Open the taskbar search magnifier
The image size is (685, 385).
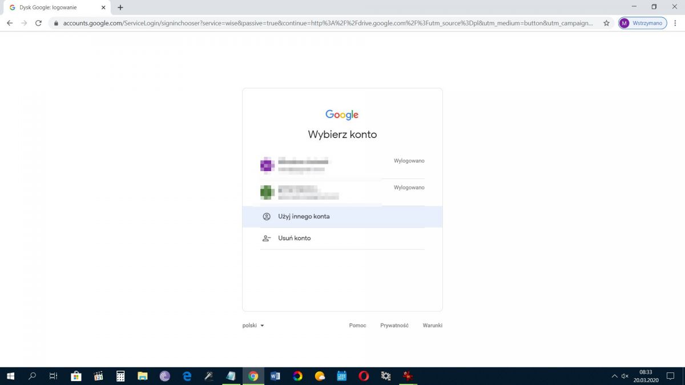(32, 376)
